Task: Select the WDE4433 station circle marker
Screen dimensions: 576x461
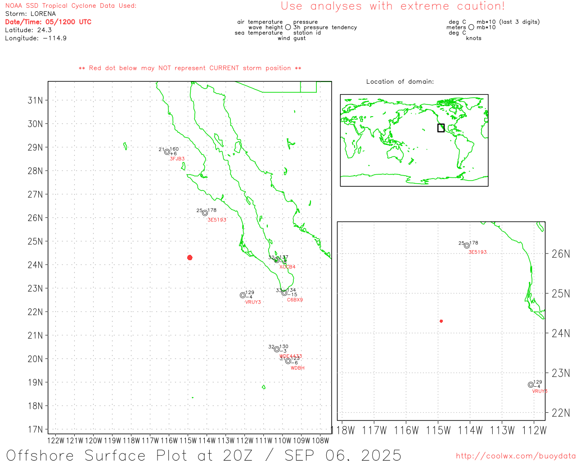Action: (277, 349)
